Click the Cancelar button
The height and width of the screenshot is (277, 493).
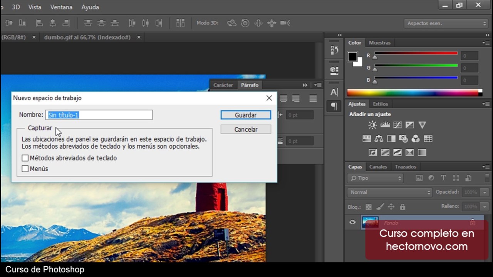pyautogui.click(x=246, y=130)
